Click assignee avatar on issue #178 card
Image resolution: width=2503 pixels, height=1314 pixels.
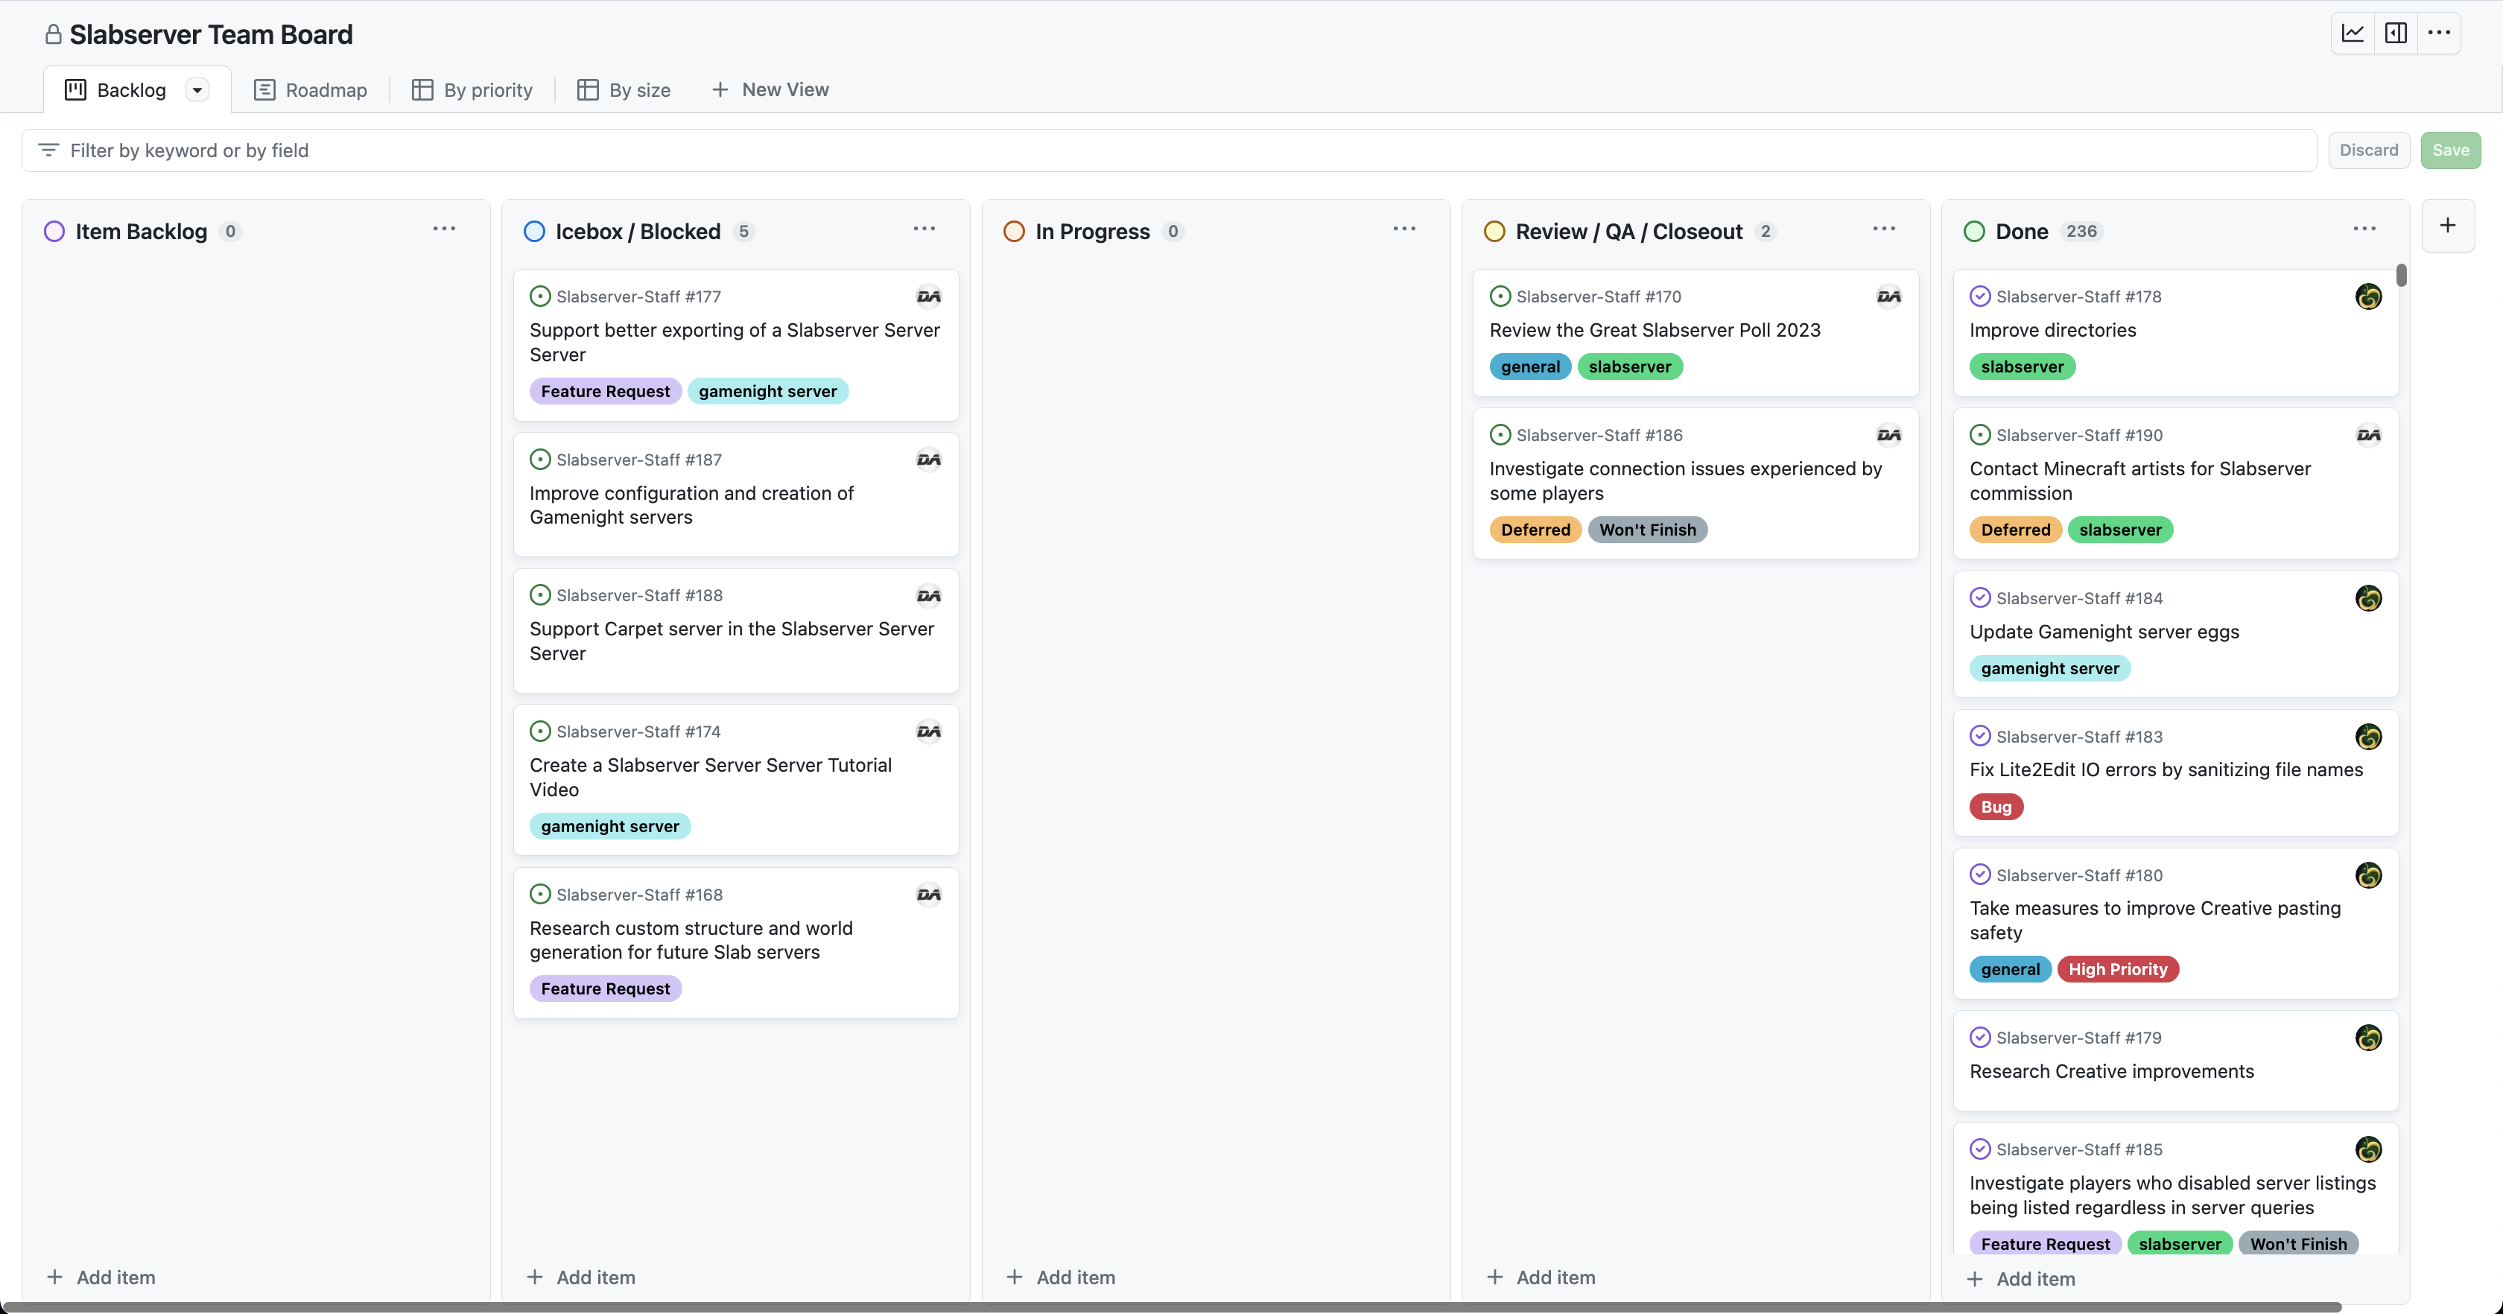click(2368, 296)
